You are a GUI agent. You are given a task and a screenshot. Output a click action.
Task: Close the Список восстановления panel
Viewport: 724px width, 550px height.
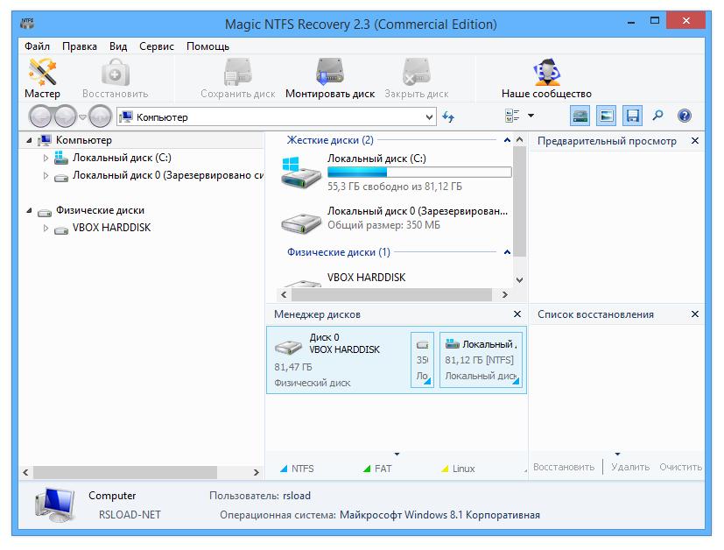(695, 314)
